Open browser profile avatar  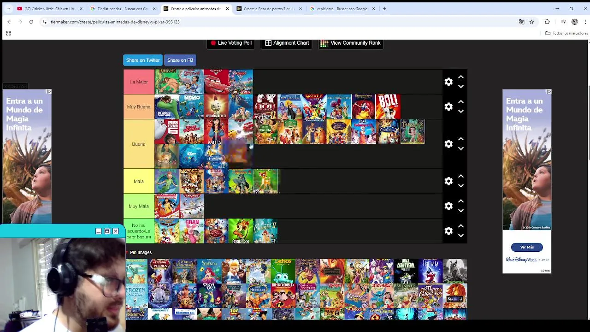(x=574, y=22)
